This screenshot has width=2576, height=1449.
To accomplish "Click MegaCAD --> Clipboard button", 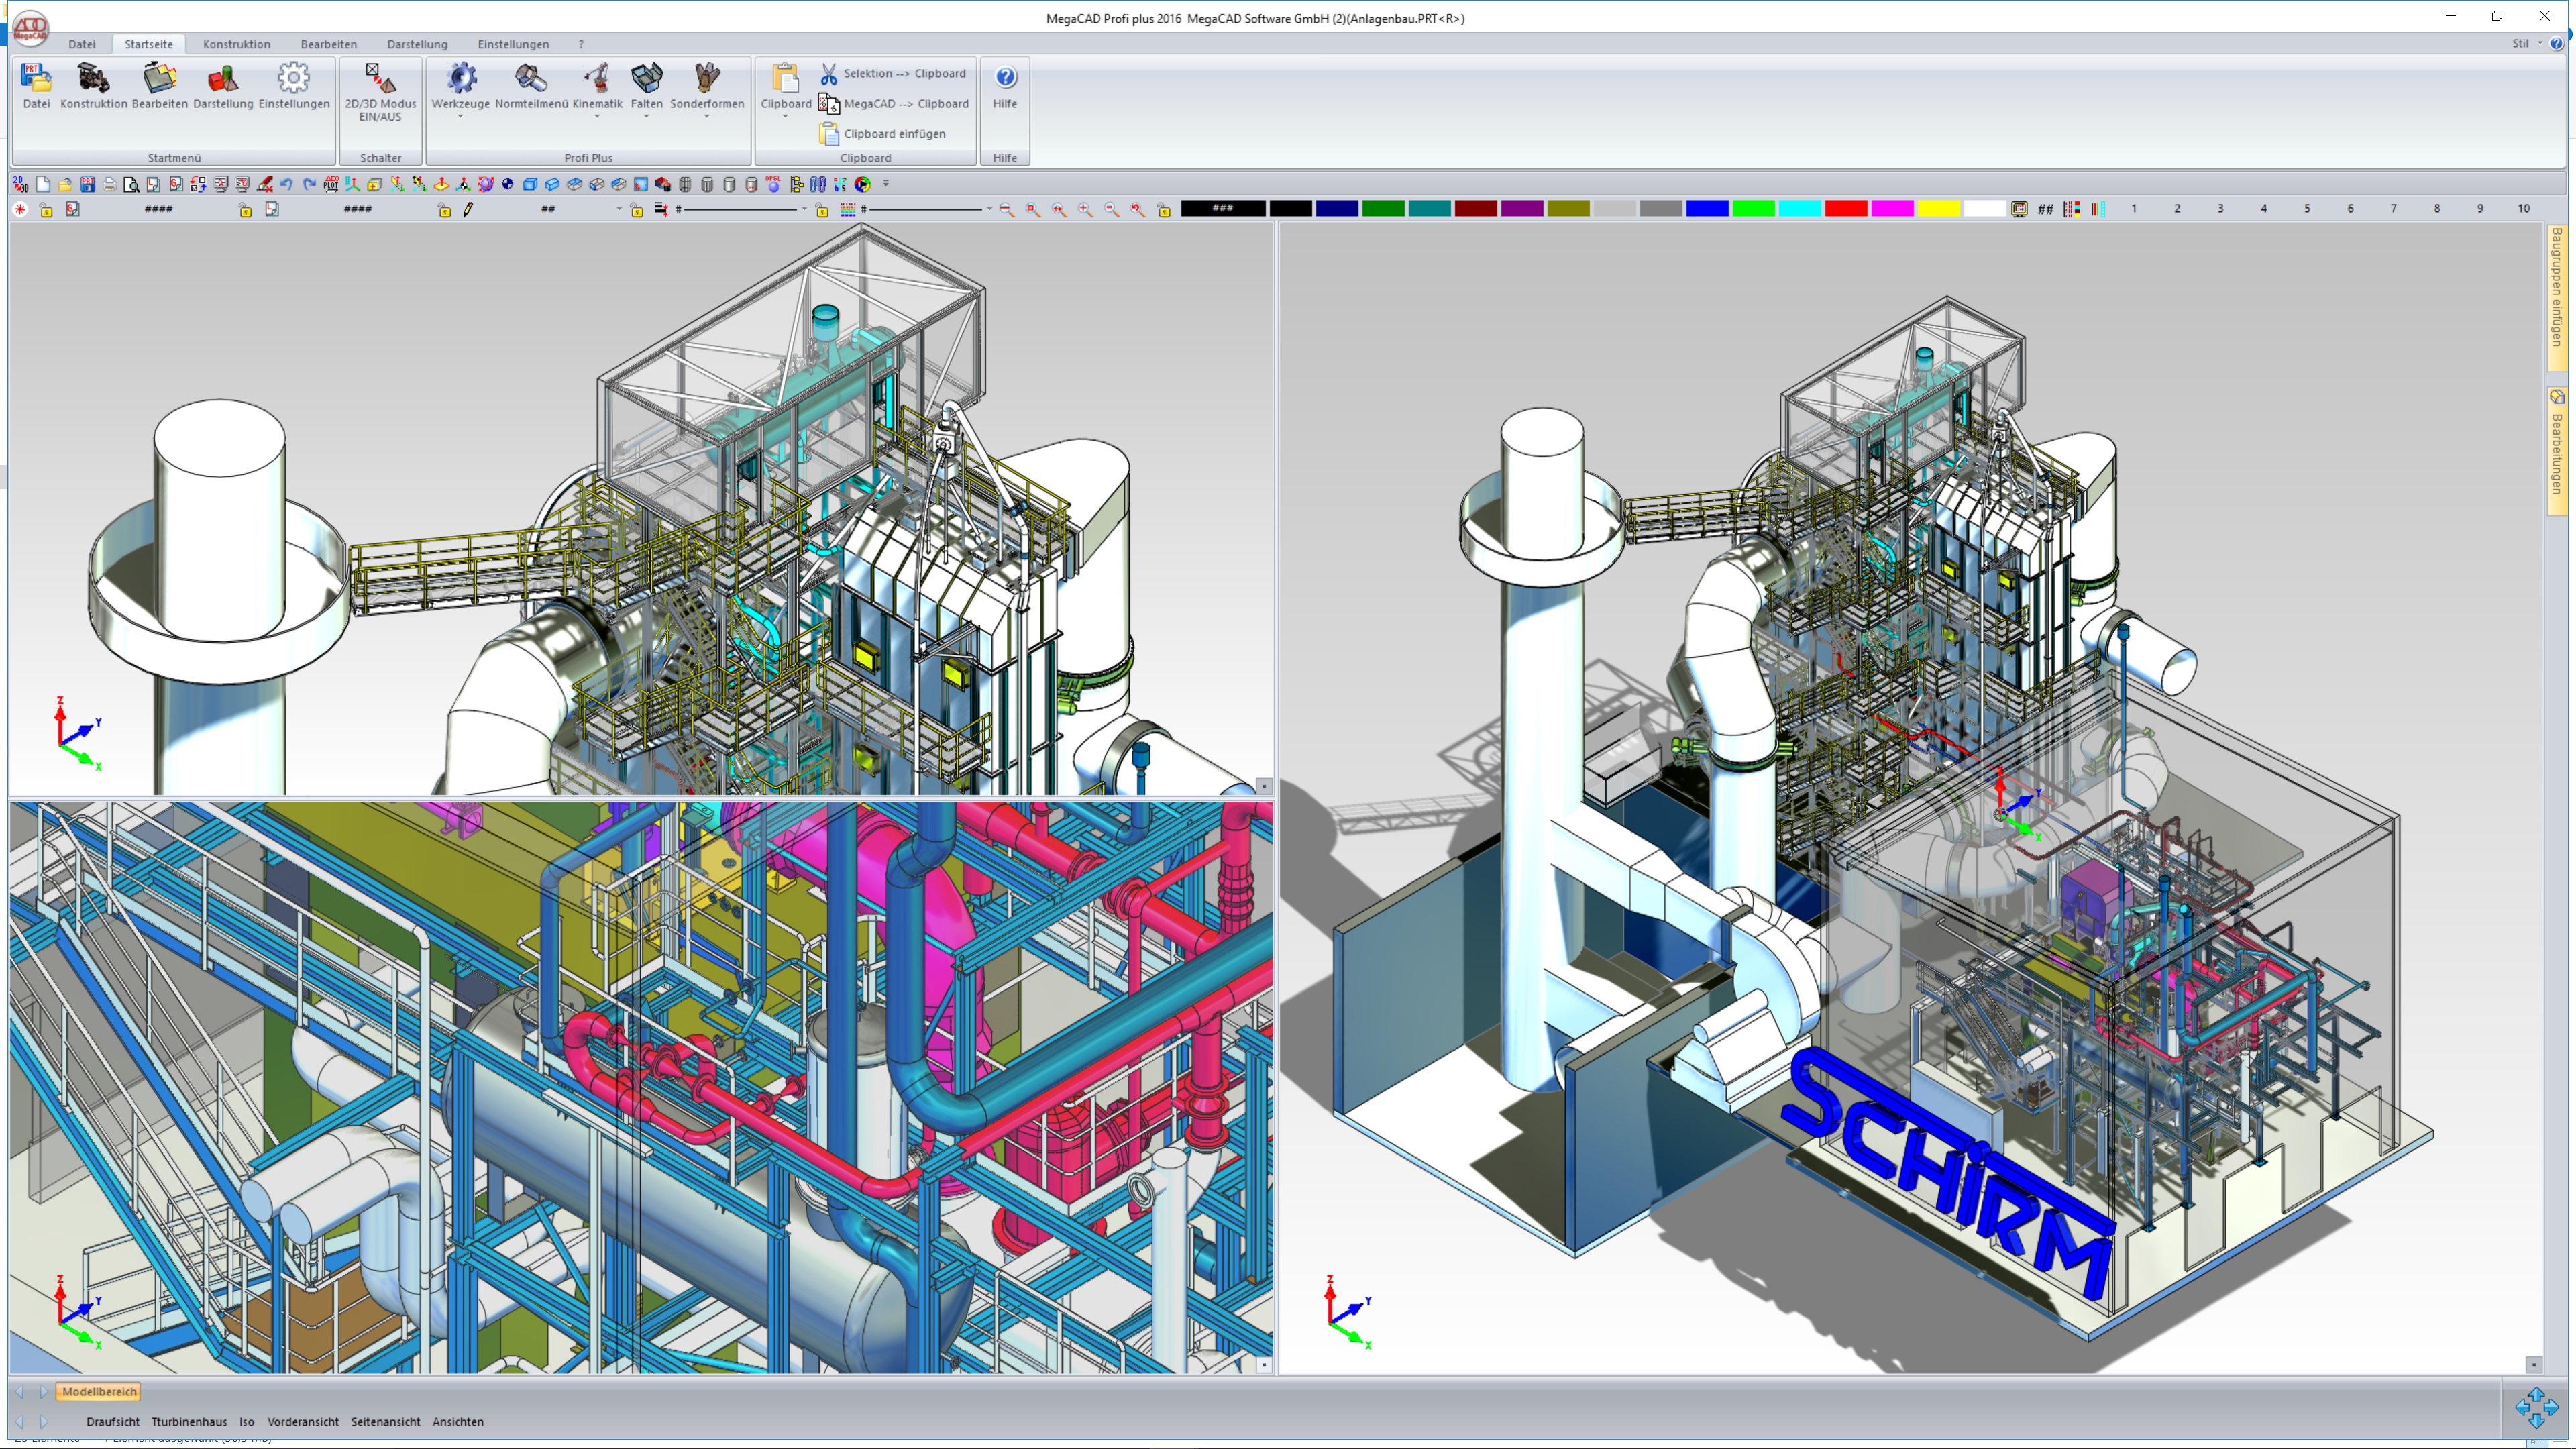I will tap(894, 104).
